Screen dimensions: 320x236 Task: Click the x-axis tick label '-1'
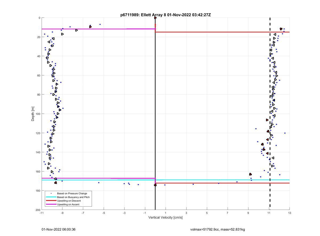click(145, 213)
